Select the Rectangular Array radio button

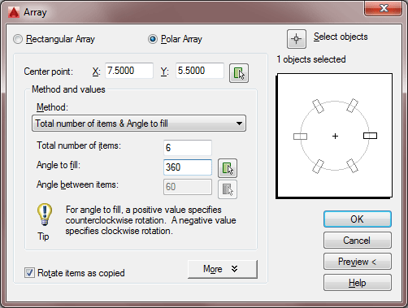[x=18, y=39]
